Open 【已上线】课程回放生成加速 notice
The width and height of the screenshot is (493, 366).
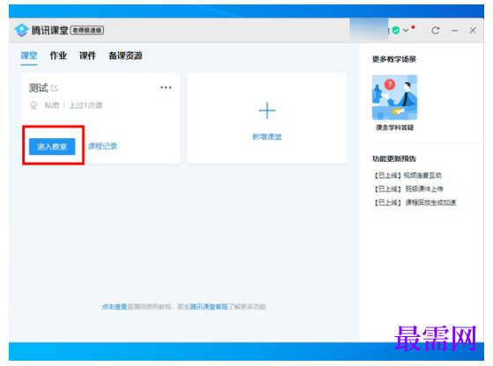pos(415,202)
